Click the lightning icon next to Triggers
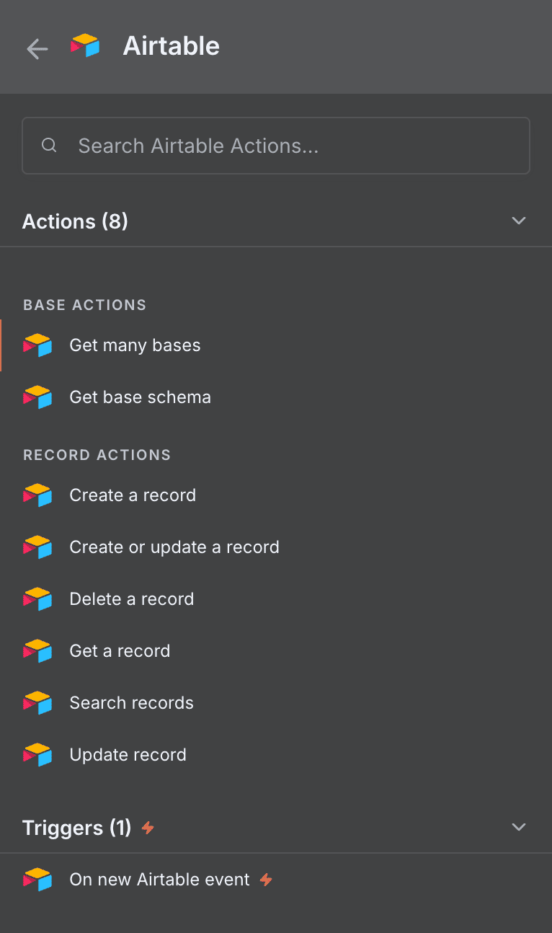552x933 pixels. (x=147, y=828)
